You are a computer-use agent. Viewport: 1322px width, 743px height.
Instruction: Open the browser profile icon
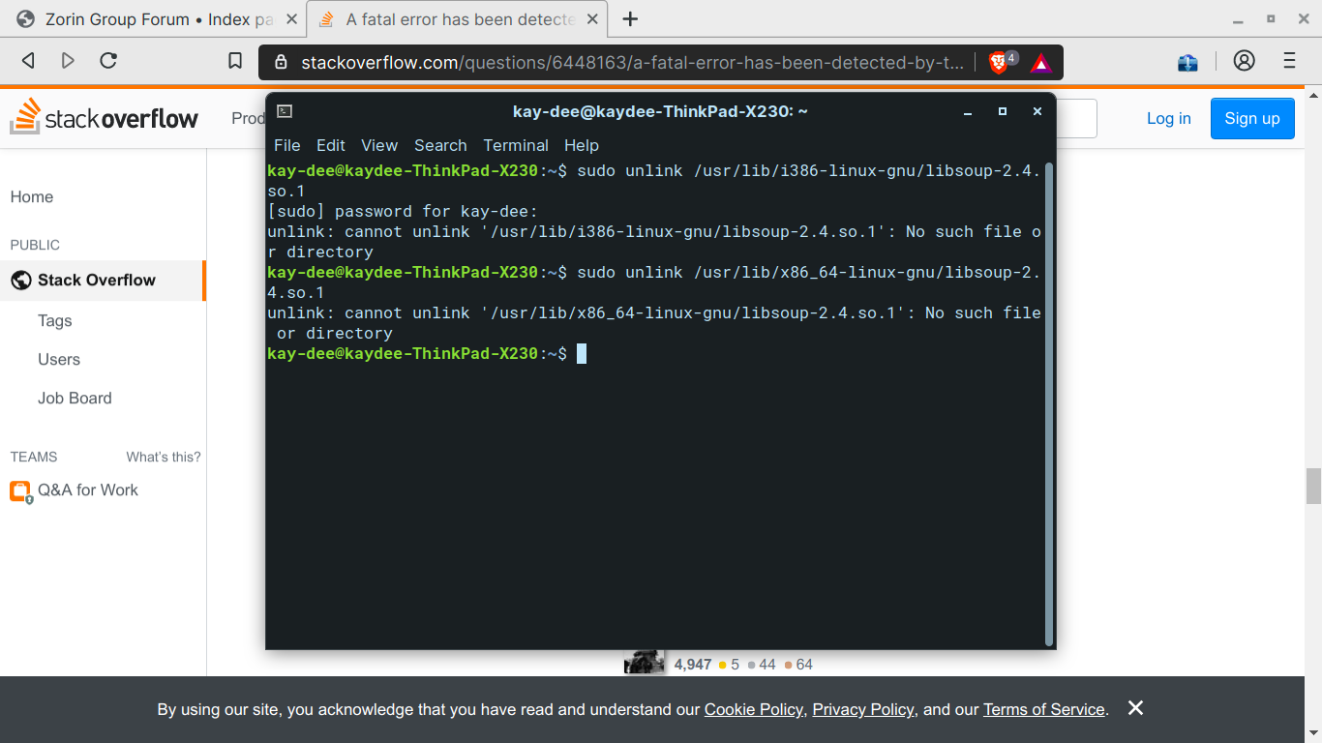click(x=1245, y=61)
